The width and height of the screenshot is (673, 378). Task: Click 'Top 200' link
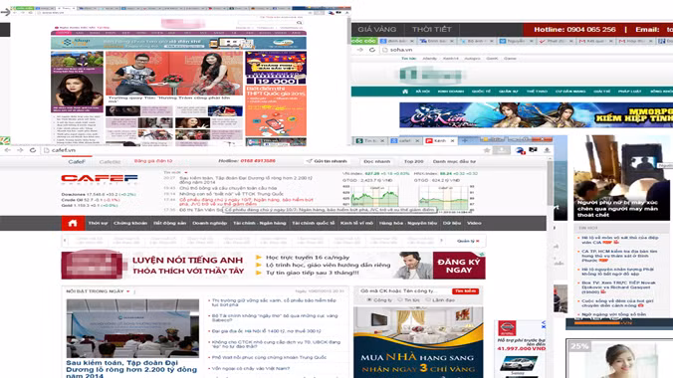pos(414,161)
